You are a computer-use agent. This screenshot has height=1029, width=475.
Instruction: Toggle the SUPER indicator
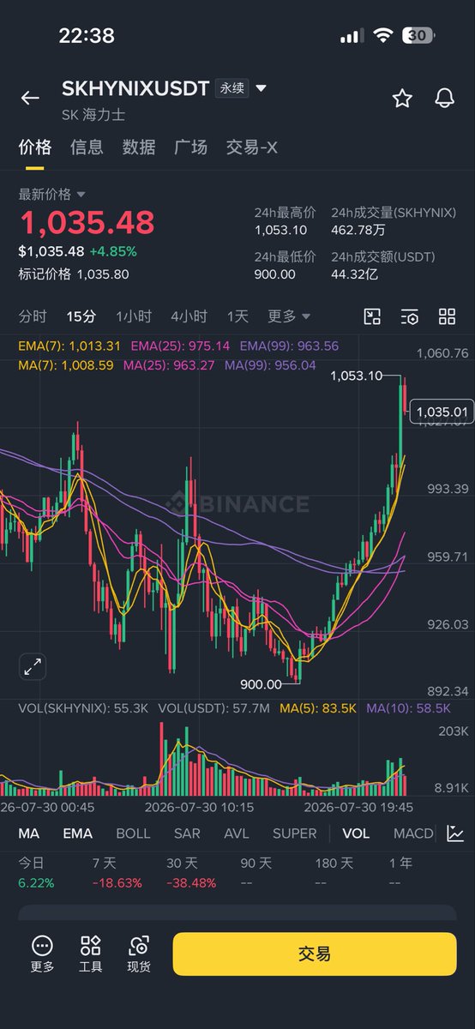295,833
